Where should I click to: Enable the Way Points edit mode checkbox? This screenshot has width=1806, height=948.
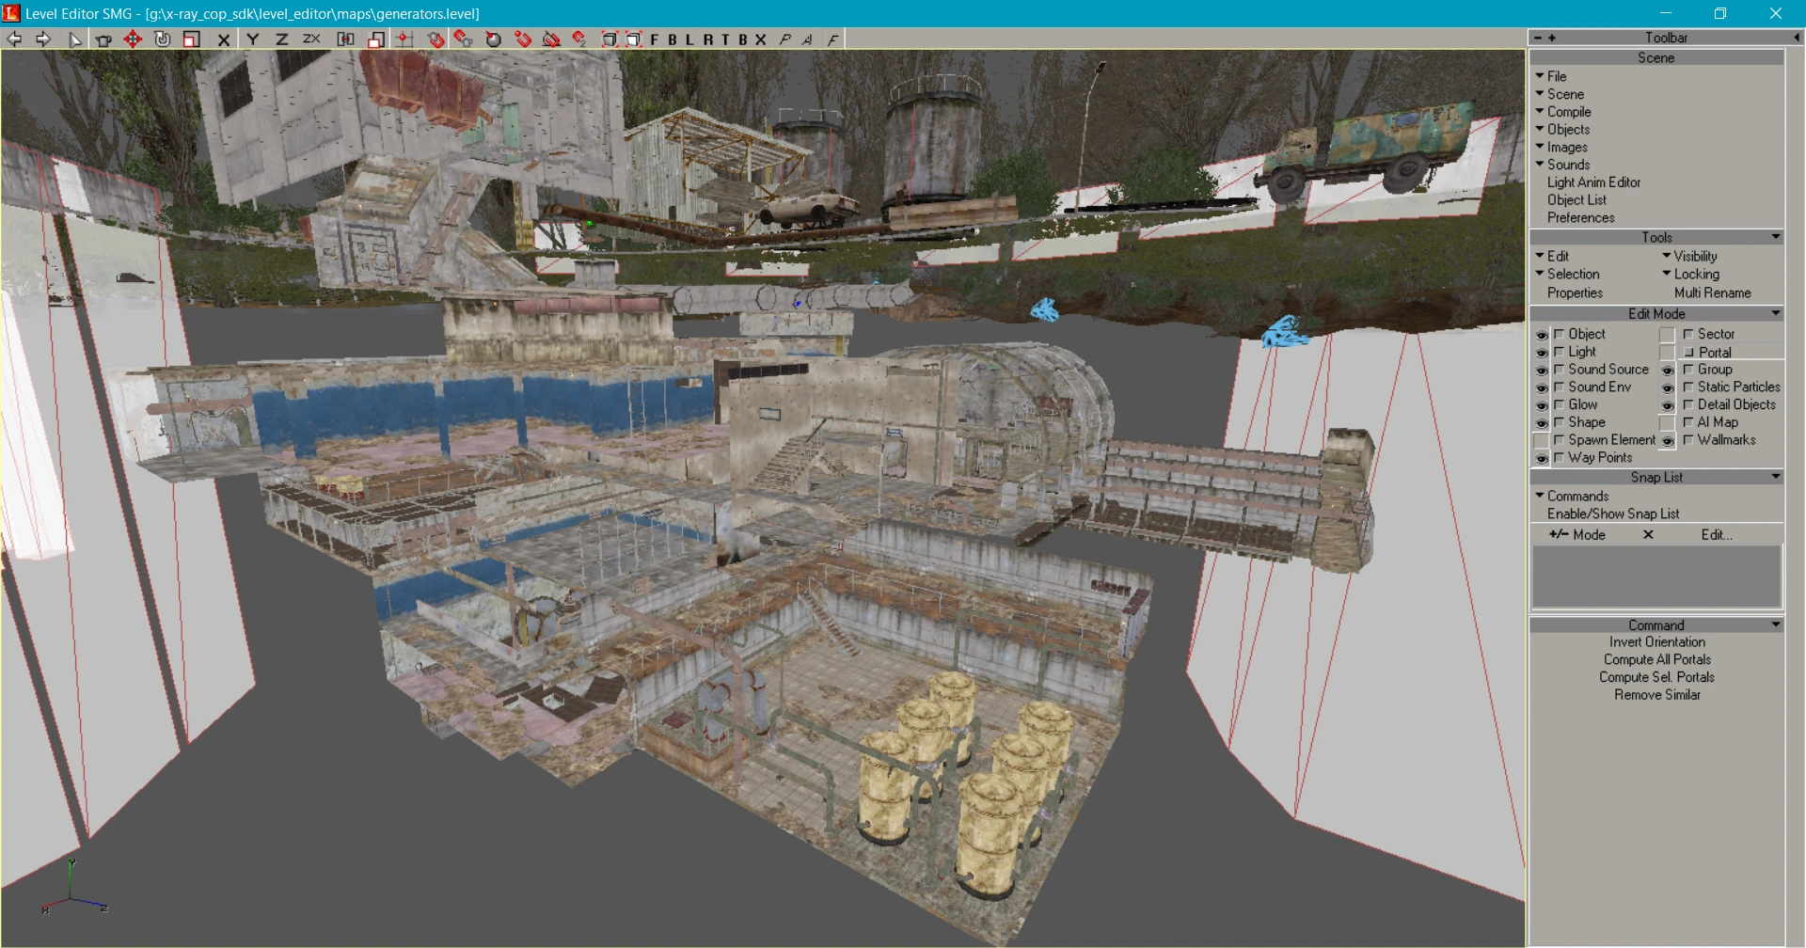pos(1559,458)
